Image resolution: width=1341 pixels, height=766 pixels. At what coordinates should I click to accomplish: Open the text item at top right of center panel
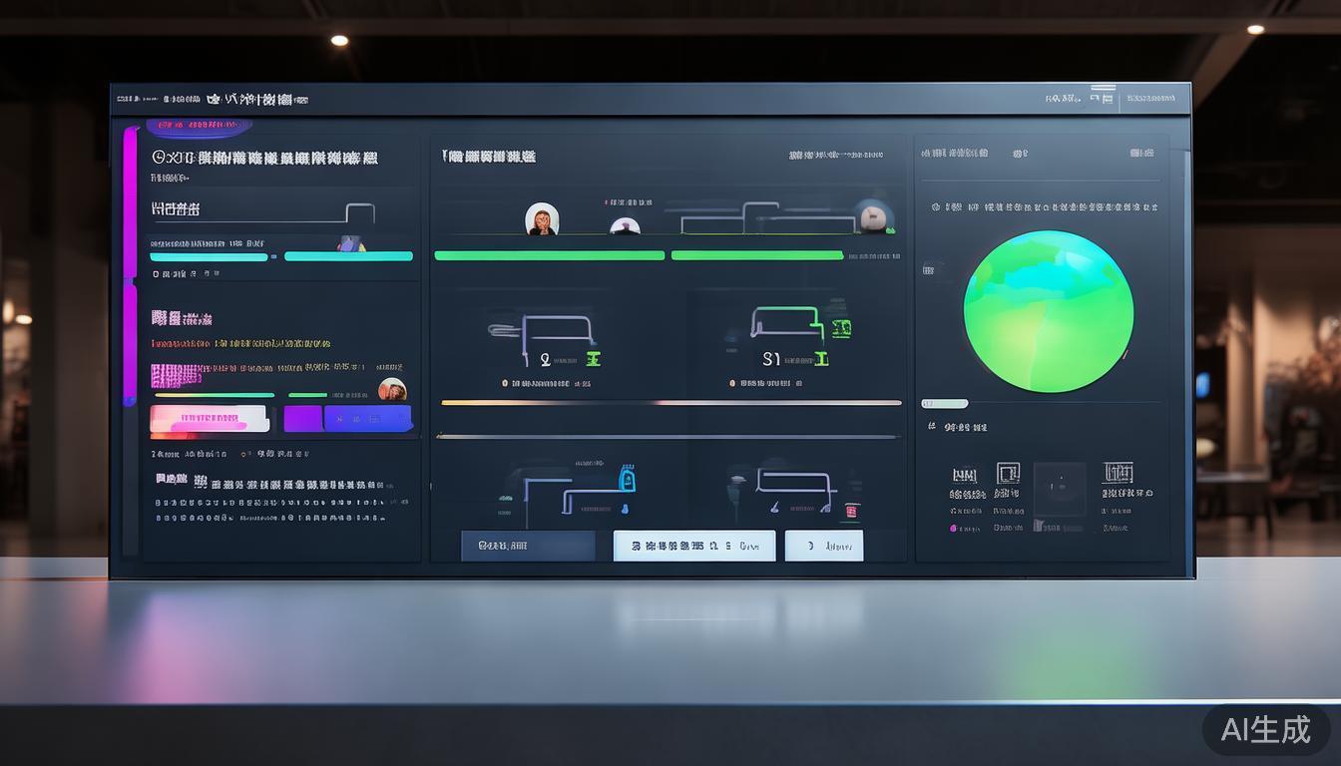click(835, 156)
